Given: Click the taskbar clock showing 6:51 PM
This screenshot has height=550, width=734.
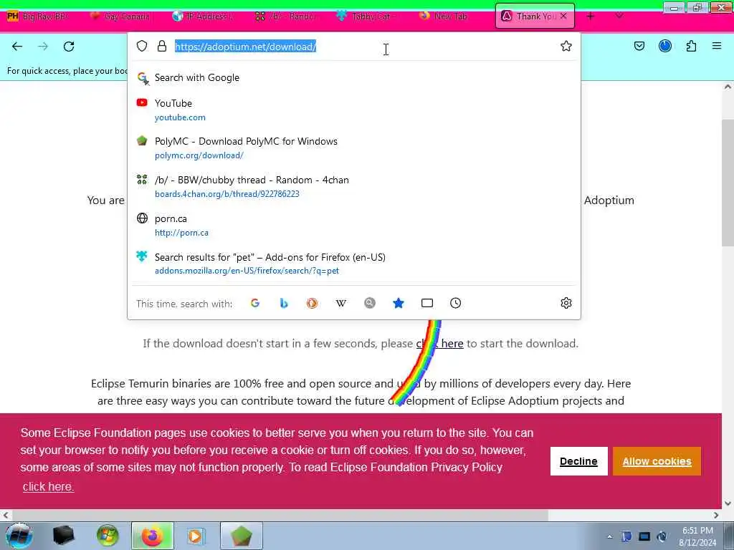Looking at the screenshot, I should tap(697, 536).
